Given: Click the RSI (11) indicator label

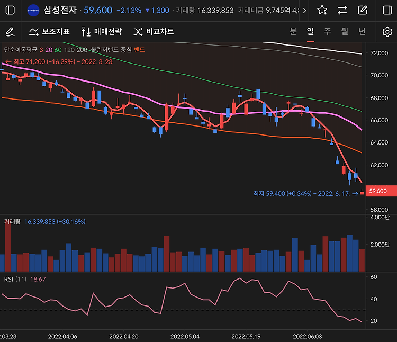Looking at the screenshot, I should [15, 279].
